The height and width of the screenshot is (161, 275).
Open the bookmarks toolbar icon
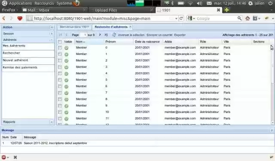tap(255, 18)
